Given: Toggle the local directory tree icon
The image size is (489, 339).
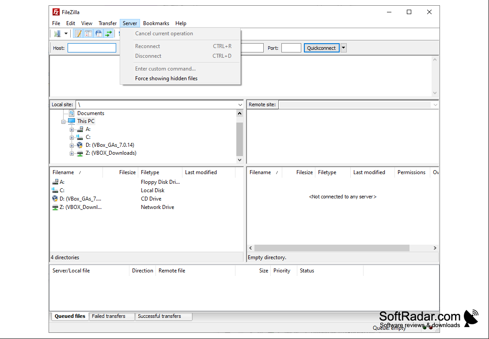Looking at the screenshot, I should [88, 34].
